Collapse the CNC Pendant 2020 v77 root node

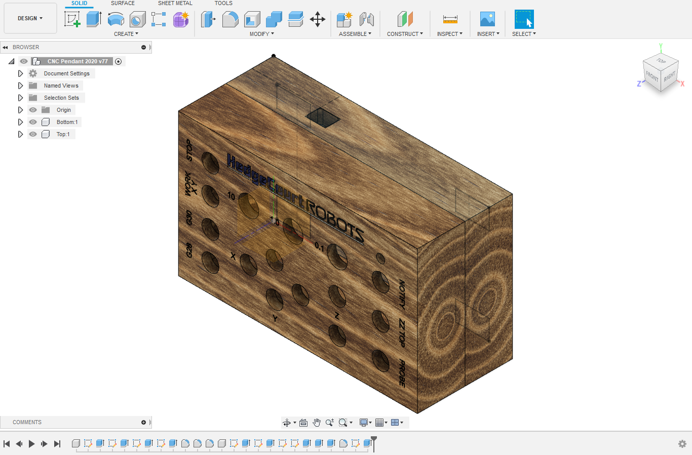click(x=11, y=61)
